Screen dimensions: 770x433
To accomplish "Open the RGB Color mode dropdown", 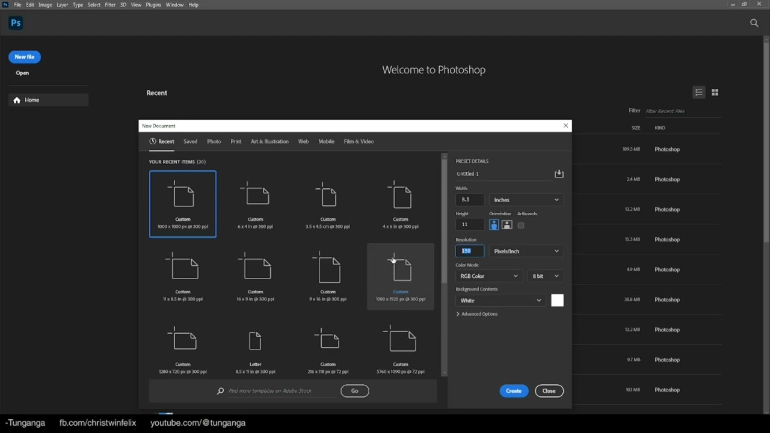I will tap(489, 276).
